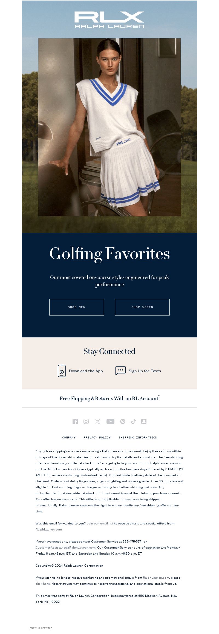
Task: Open the Company footer menu item
Action: (69, 437)
